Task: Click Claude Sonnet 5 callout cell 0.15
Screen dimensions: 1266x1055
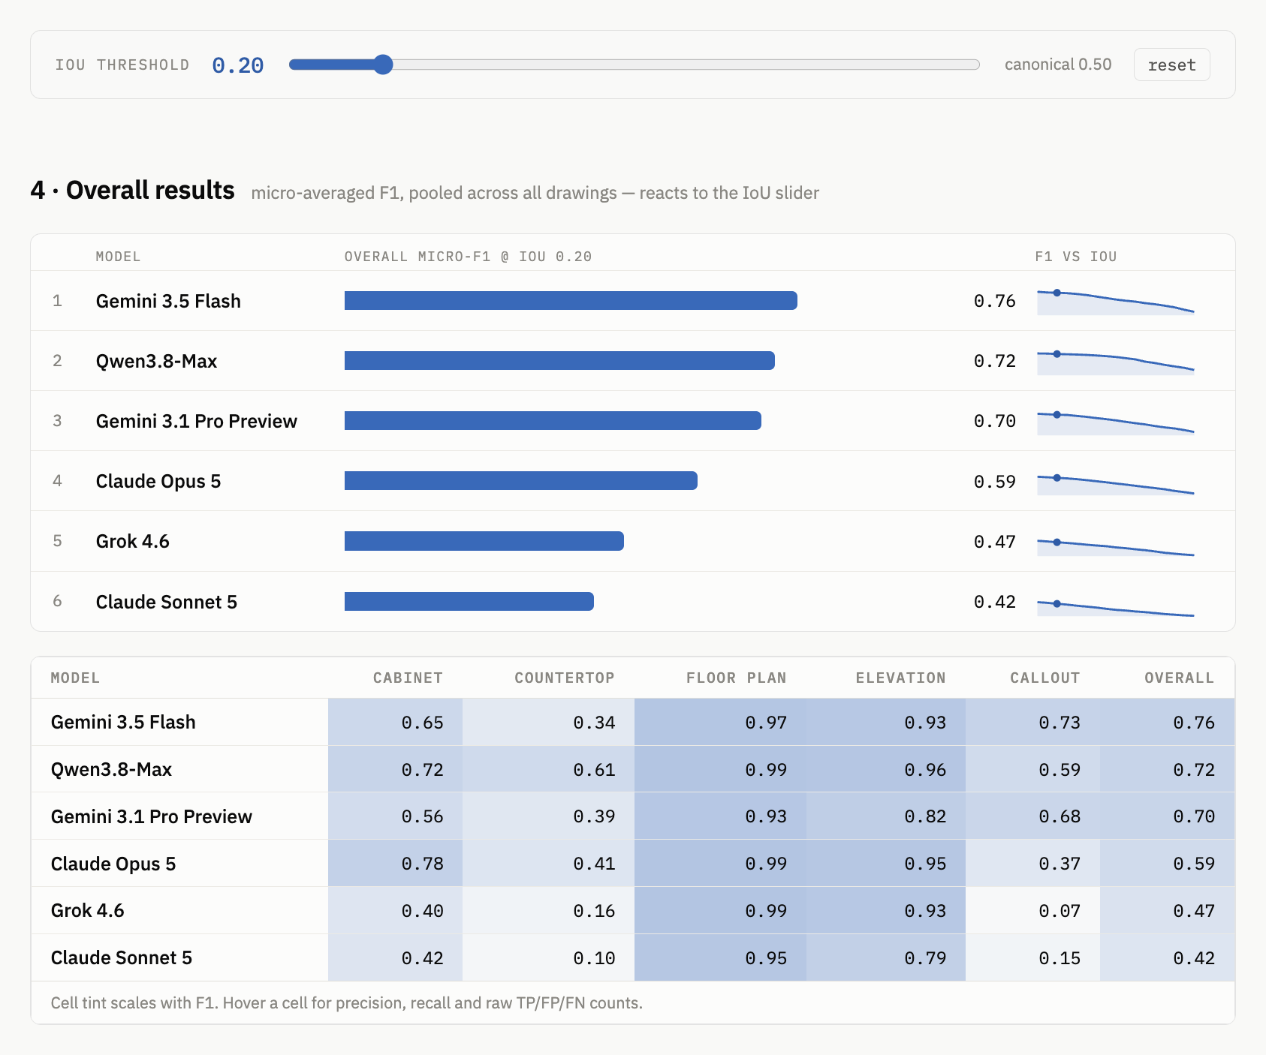Action: pyautogui.click(x=1033, y=958)
